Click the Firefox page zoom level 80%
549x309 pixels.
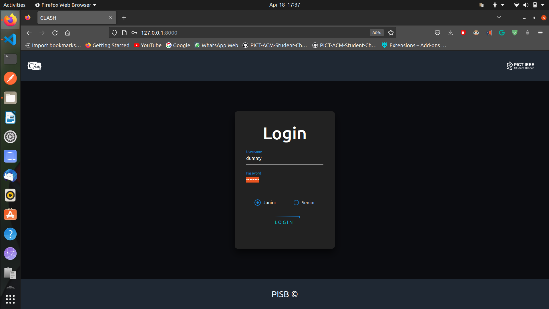(376, 33)
